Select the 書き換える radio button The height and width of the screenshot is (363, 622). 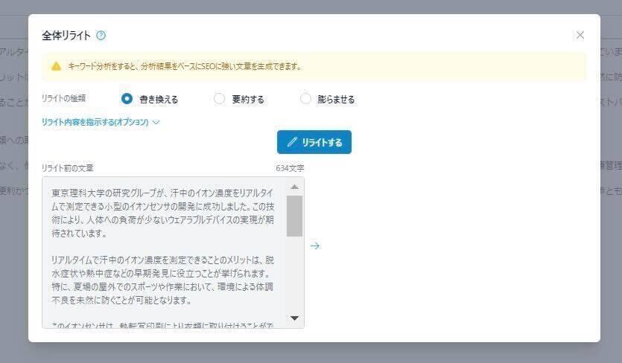coord(127,98)
